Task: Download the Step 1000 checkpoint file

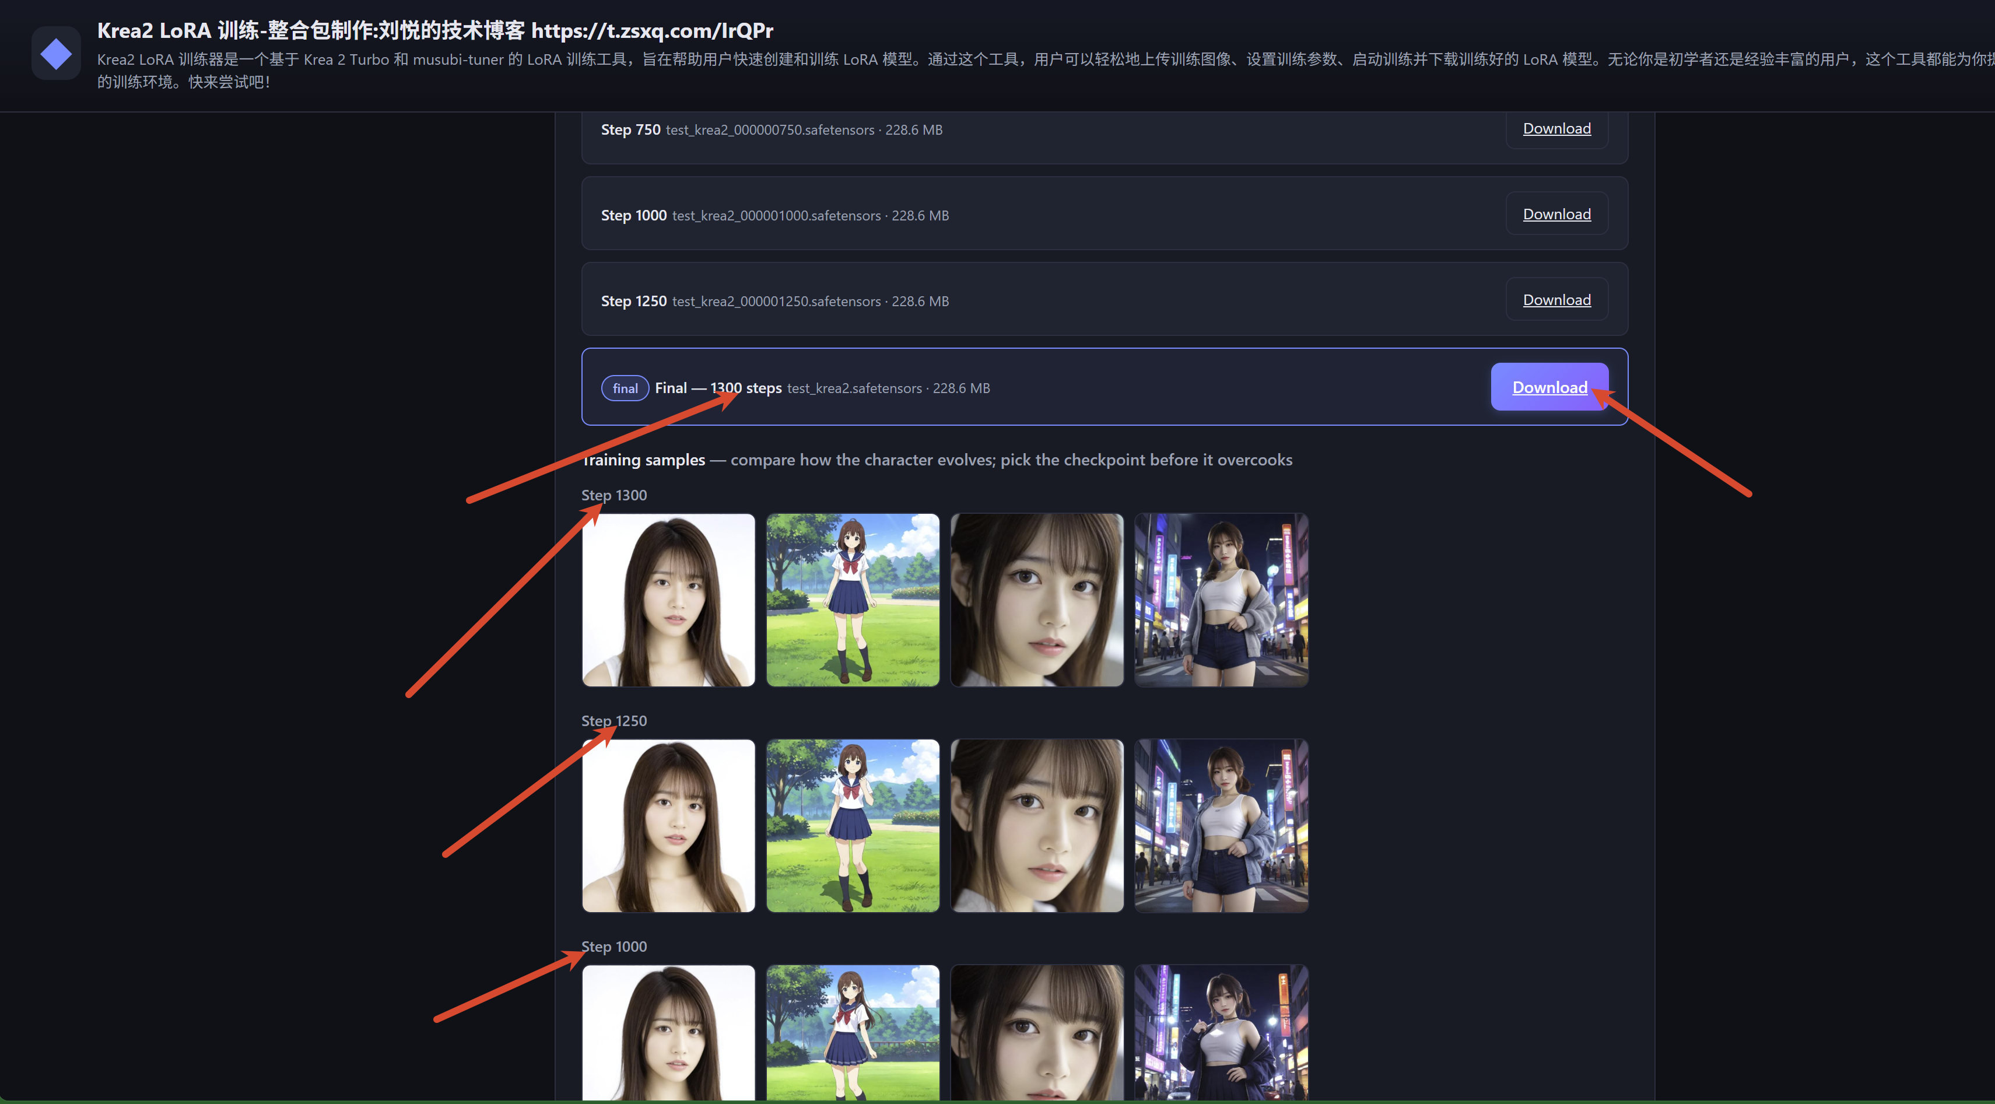Action: click(x=1556, y=214)
